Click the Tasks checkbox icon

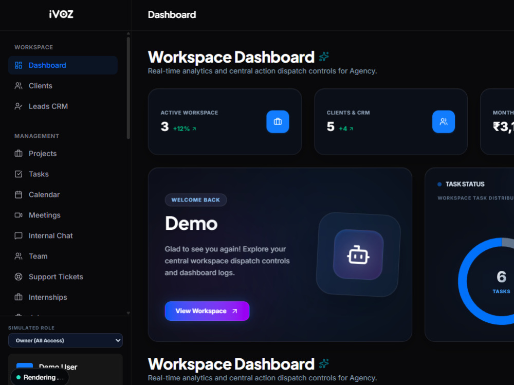19,174
